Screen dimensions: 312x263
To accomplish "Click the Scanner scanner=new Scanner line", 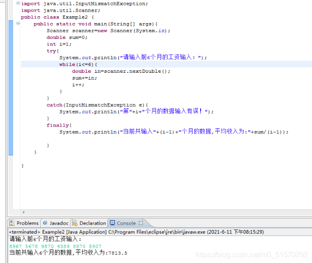I will point(108,31).
